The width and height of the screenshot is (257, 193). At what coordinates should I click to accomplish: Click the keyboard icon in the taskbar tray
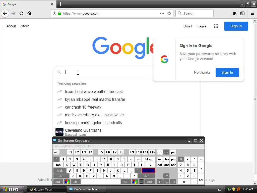tap(220, 189)
